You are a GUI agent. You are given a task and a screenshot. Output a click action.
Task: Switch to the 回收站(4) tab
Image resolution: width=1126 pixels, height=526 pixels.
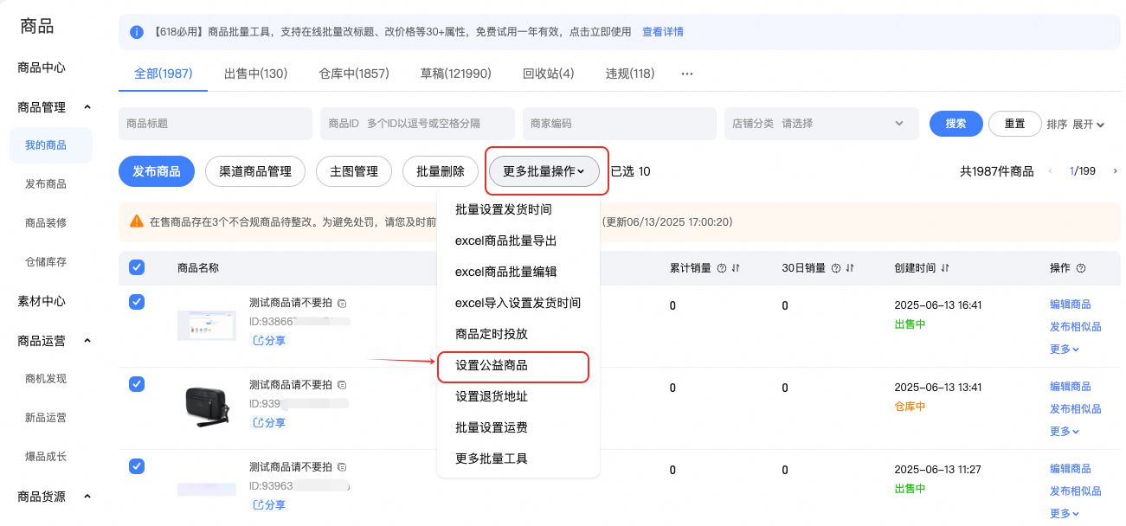[x=548, y=74]
